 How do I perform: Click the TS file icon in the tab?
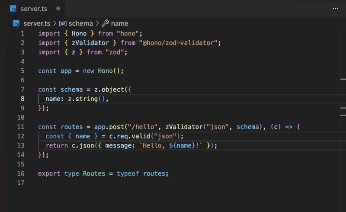pos(13,9)
